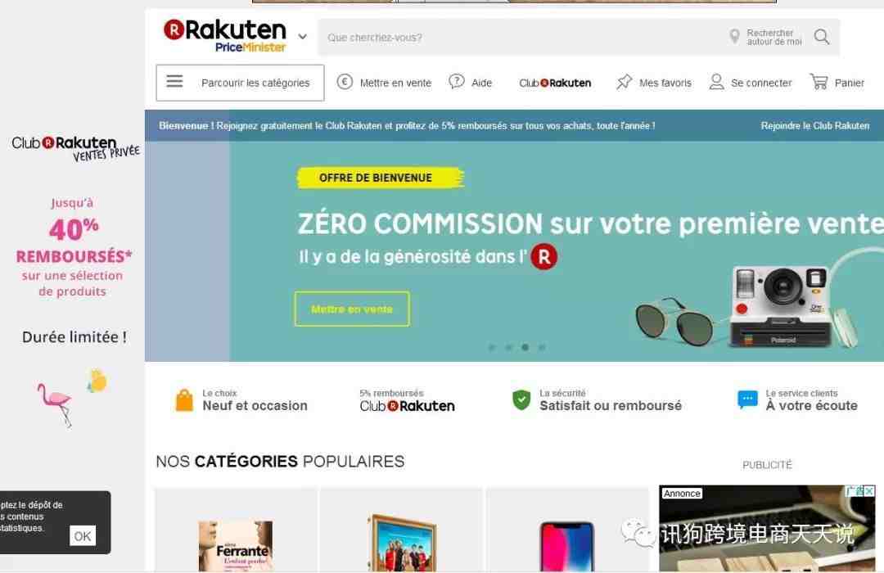Viewport: 884px width, 573px height.
Task: Click the question mark Aide icon
Action: [x=456, y=82]
